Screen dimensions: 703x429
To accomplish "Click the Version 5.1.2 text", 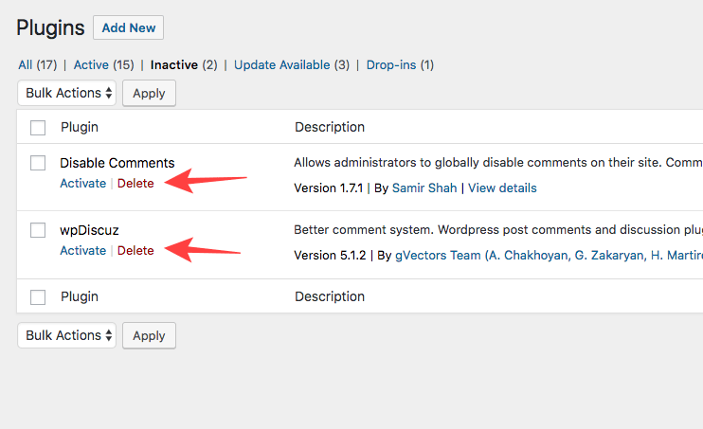I will pos(330,255).
